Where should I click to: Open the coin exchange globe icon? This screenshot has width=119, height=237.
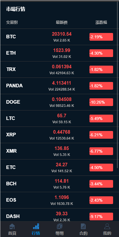pos(60,226)
